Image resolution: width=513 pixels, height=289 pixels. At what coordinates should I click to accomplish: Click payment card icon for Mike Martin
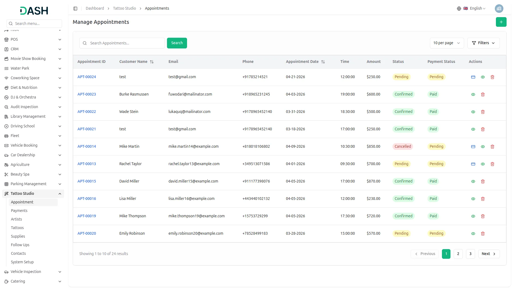tap(473, 147)
